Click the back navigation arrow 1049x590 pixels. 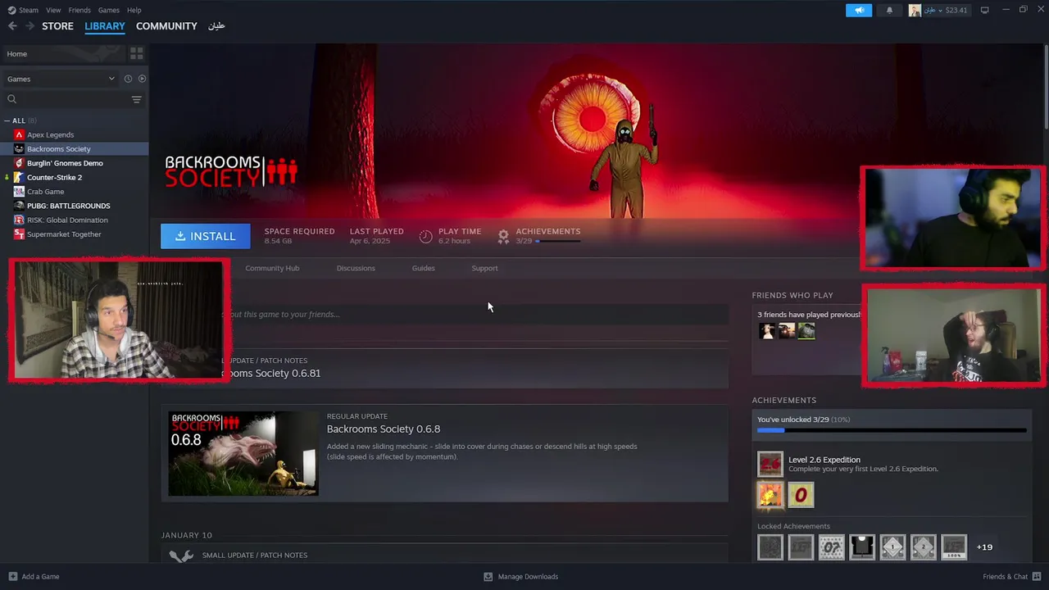coord(12,26)
